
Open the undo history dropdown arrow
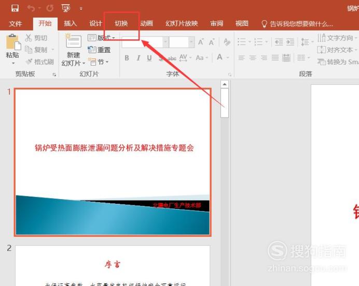[39, 8]
